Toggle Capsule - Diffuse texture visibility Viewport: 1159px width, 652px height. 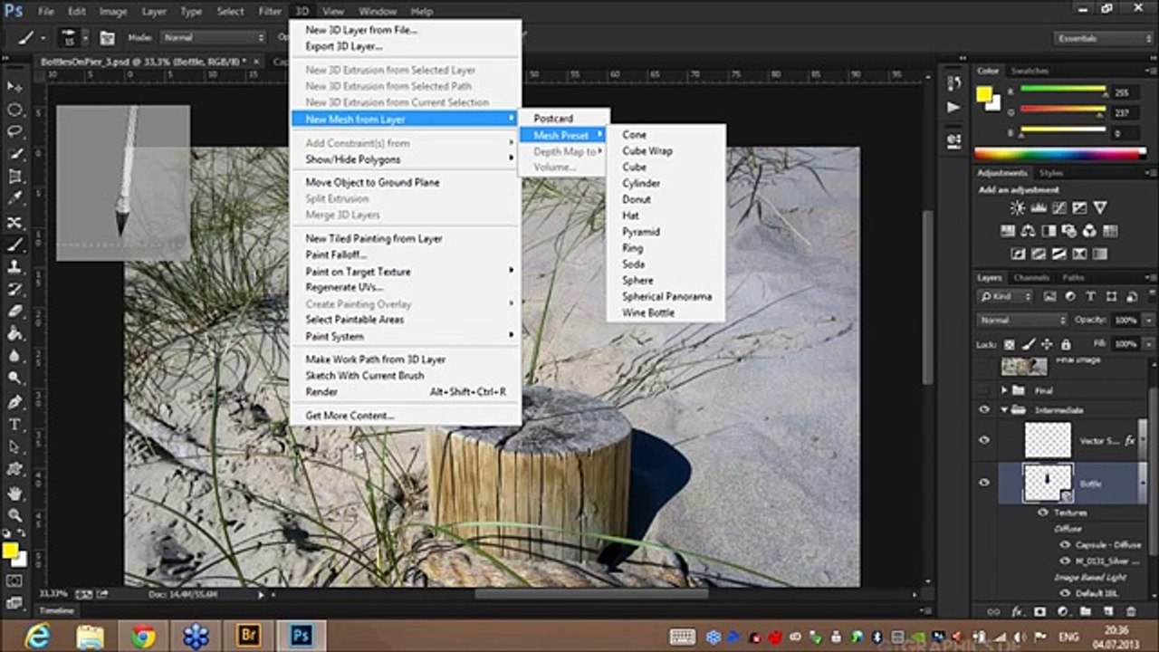[1066, 545]
